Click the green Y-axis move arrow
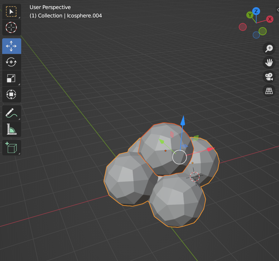This screenshot has width=279, height=261. pos(161,141)
